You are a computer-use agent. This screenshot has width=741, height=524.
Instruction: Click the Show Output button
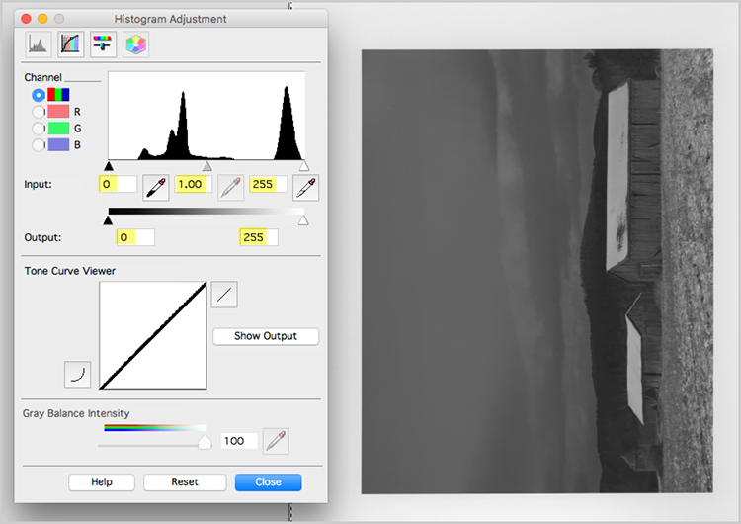click(x=266, y=336)
